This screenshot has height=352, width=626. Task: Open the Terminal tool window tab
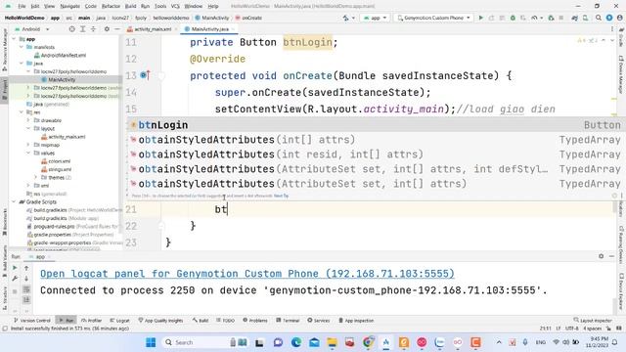click(288, 320)
